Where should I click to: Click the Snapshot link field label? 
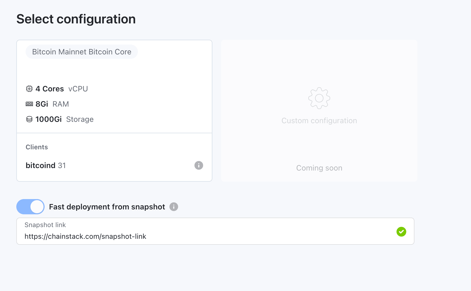pyautogui.click(x=45, y=225)
